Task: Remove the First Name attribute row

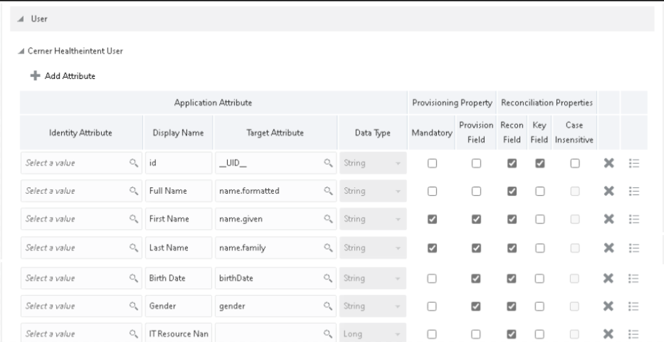Action: click(x=609, y=219)
